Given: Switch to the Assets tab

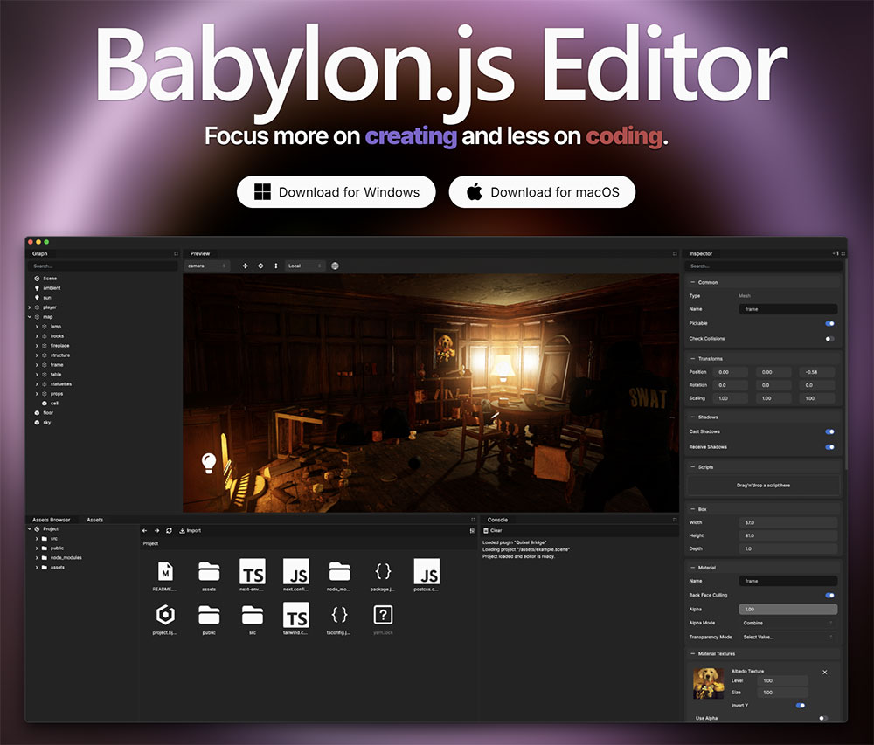Looking at the screenshot, I should pos(96,519).
